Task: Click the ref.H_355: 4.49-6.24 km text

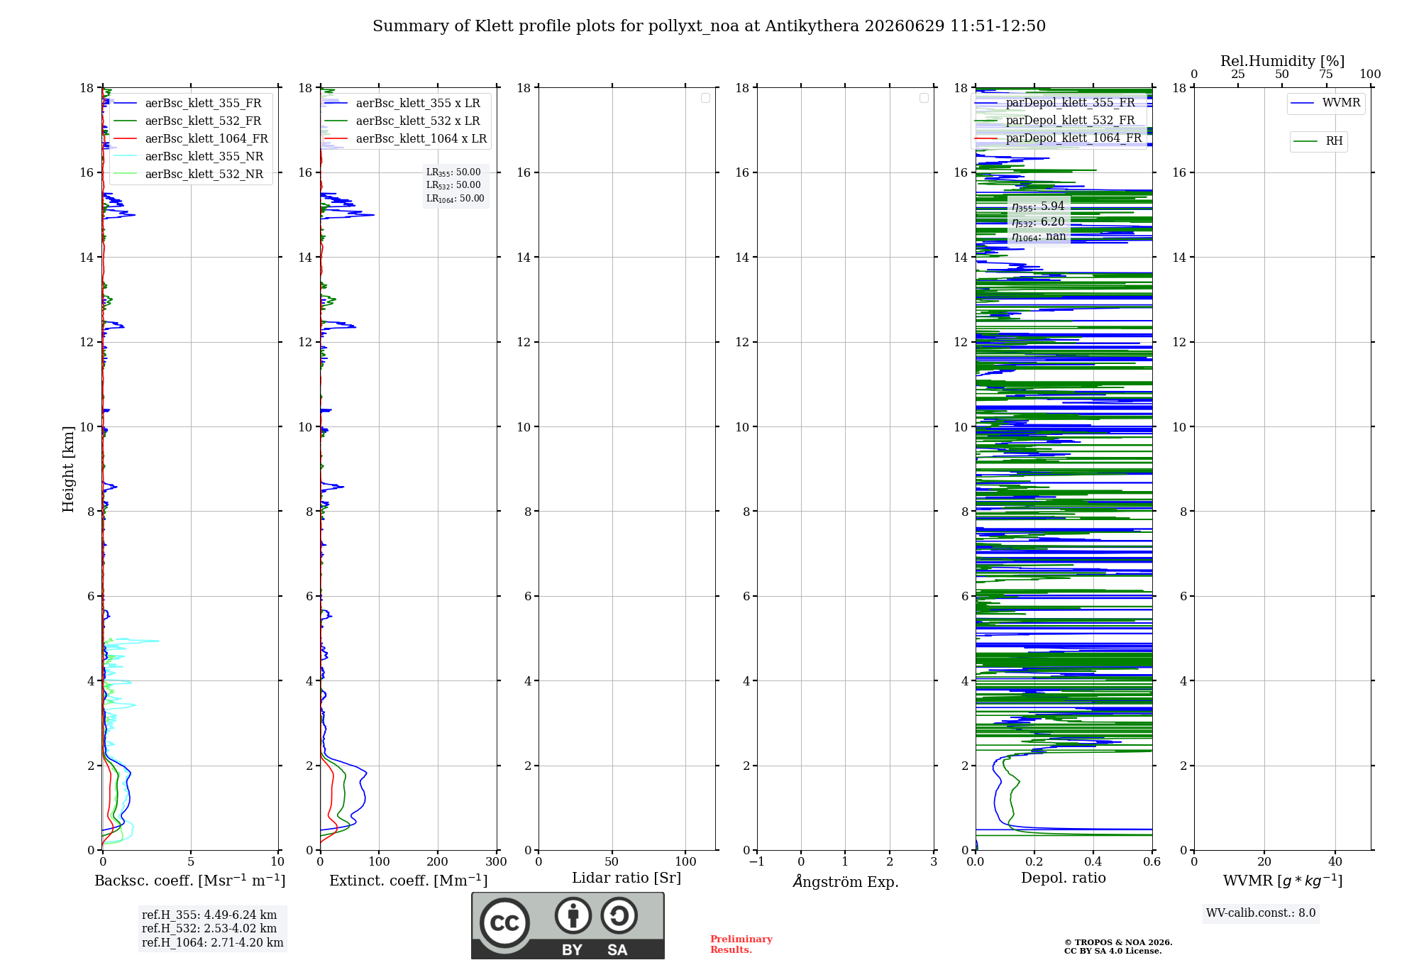Action: click(209, 915)
